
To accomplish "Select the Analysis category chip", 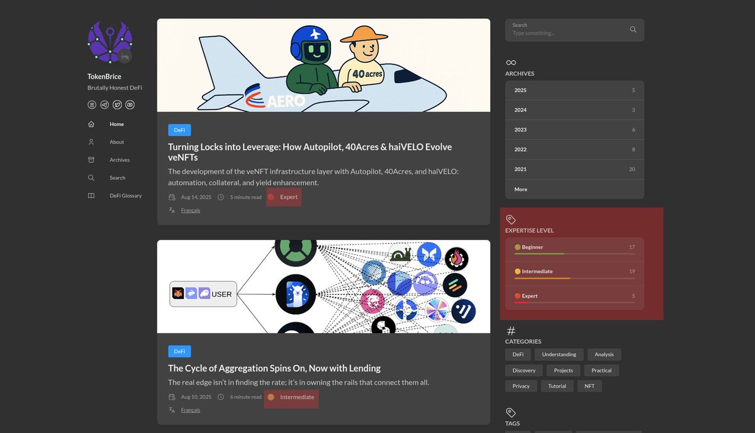I will 604,354.
